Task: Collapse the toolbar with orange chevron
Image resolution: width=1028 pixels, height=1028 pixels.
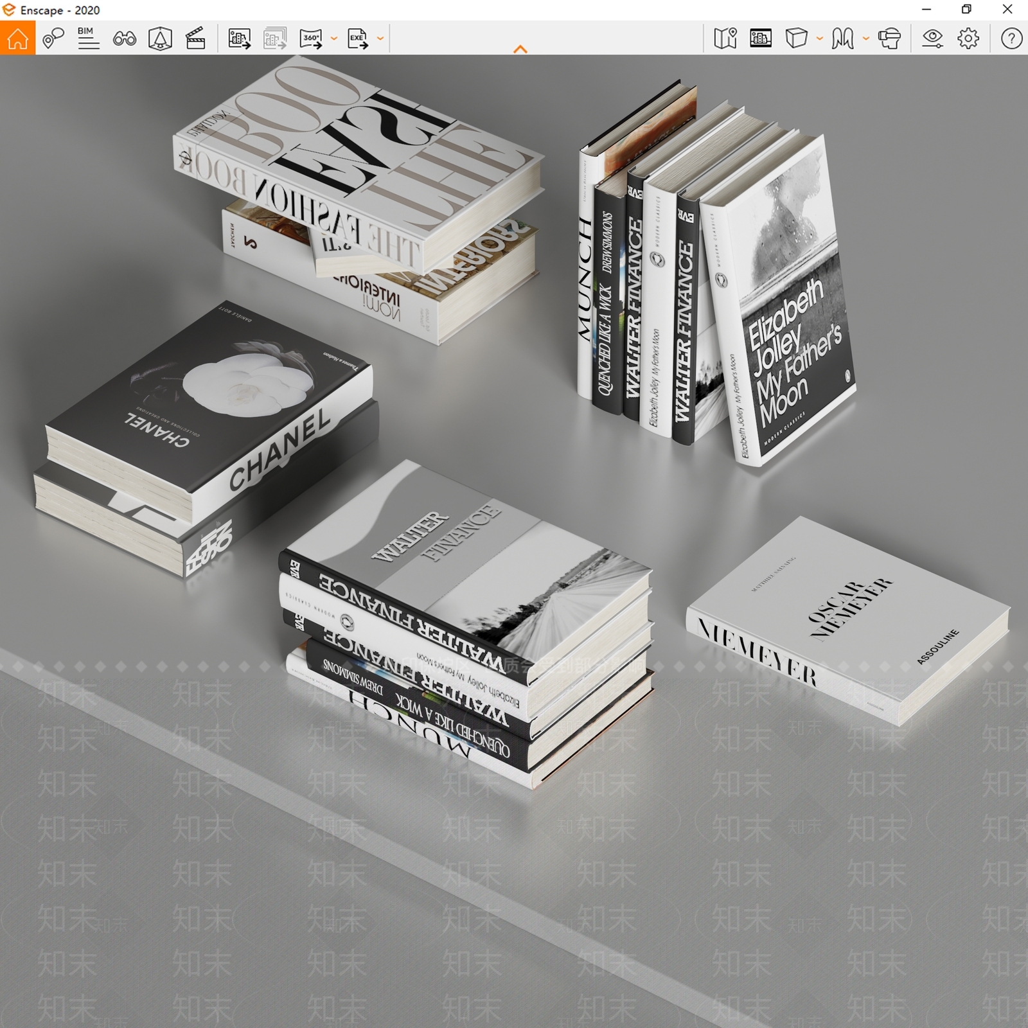Action: pos(520,49)
